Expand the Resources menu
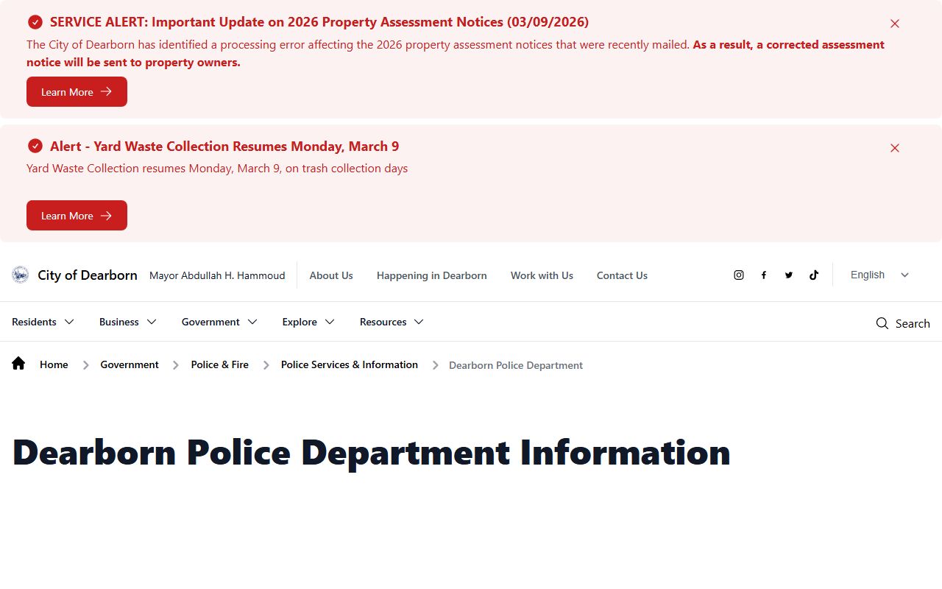The image size is (942, 589). [x=392, y=322]
